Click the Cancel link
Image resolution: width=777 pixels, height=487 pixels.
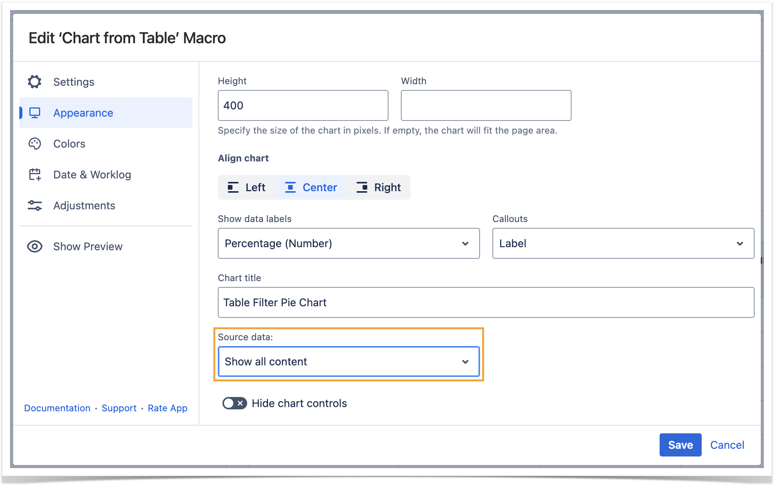[727, 445]
